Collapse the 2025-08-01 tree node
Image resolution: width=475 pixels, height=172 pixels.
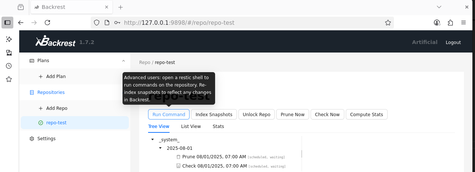click(x=160, y=148)
